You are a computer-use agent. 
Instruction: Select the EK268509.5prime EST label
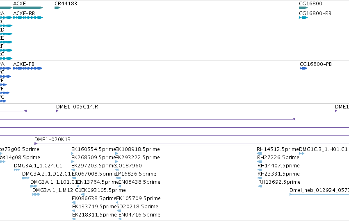(x=94, y=158)
